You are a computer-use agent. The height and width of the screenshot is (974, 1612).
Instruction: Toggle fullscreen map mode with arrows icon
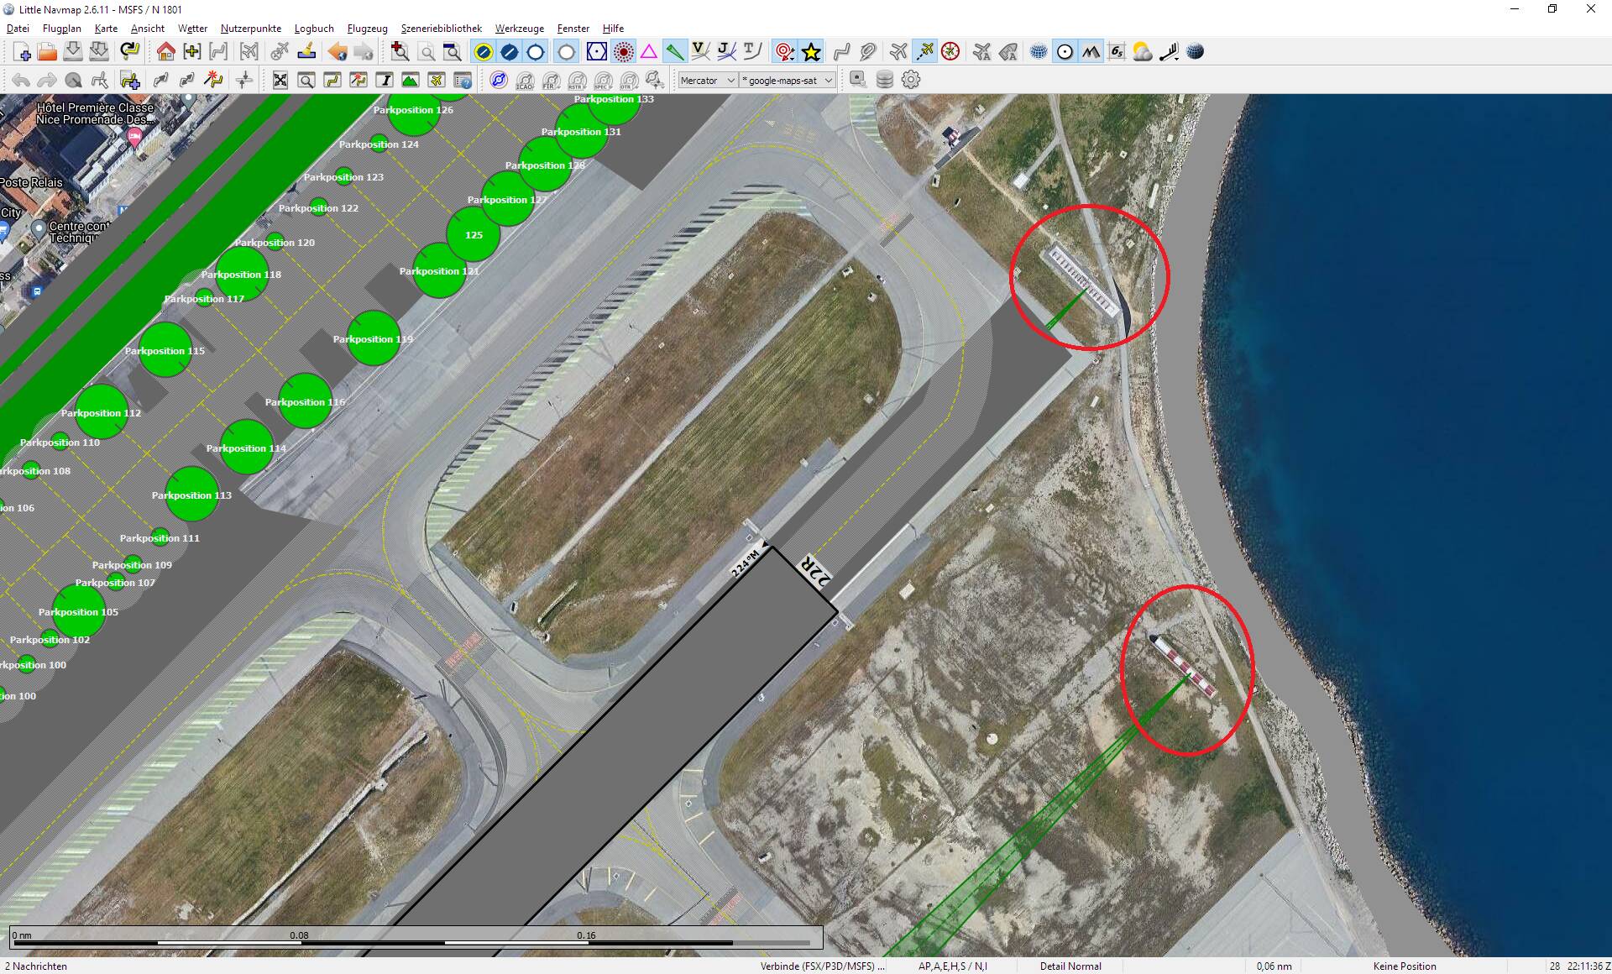[x=280, y=80]
